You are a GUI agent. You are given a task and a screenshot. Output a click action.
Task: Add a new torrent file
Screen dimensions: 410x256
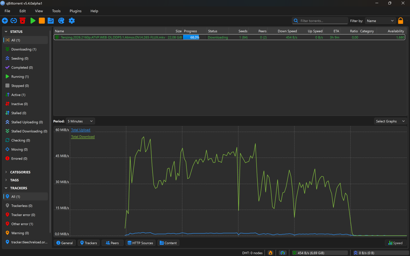coord(5,21)
